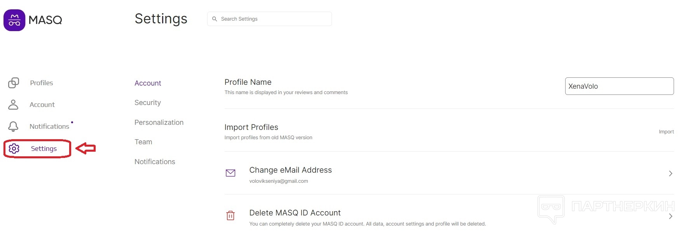Click the Profiles sidebar icon
The height and width of the screenshot is (245, 695).
pos(14,83)
